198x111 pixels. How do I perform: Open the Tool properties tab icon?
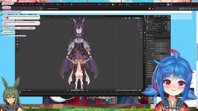tap(144, 36)
